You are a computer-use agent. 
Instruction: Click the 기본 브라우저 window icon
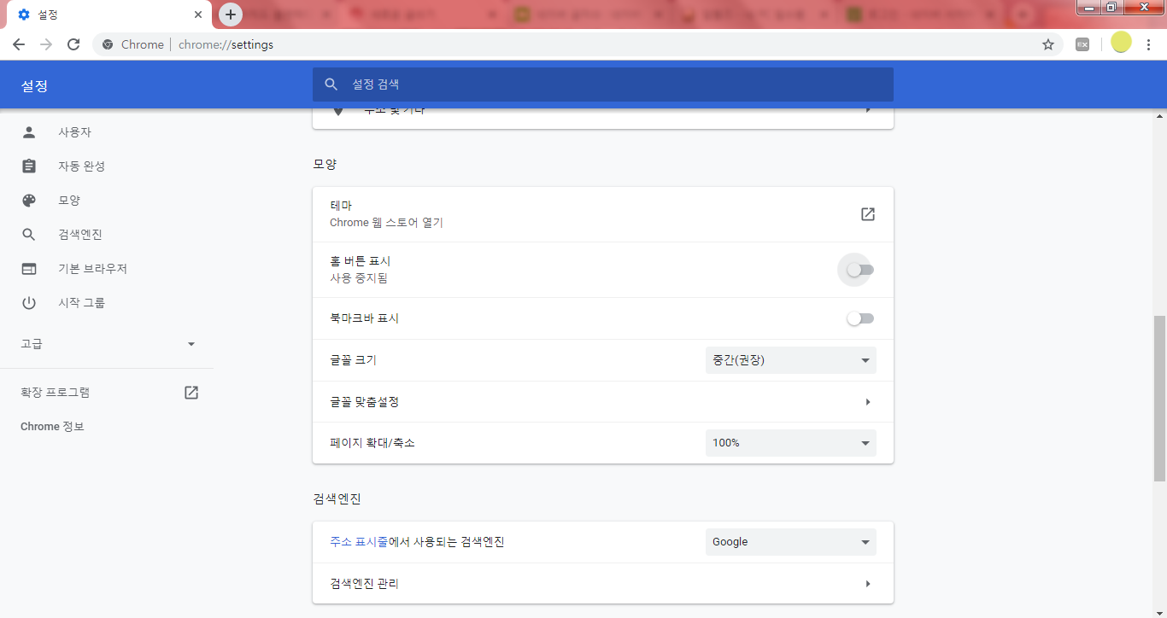(29, 269)
